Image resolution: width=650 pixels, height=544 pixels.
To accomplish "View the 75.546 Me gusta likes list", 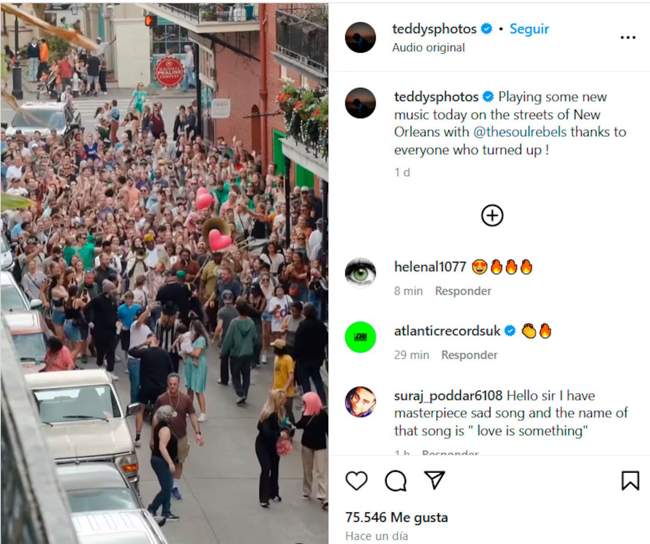I will point(396,517).
